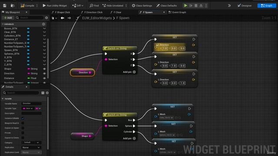278x156 pixels.
Task: Close the F Spawn tab
Action: (164, 12)
